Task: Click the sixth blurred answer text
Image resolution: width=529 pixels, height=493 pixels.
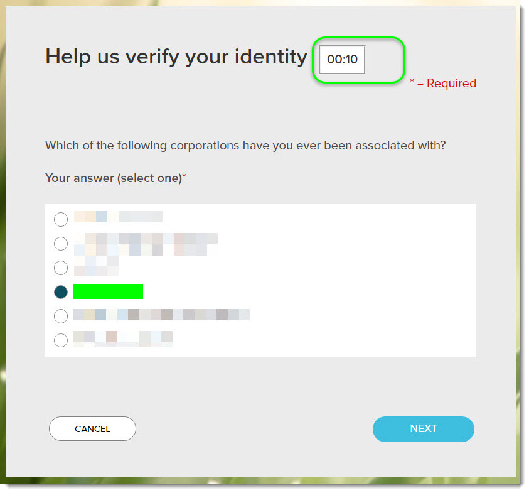Action: pos(122,339)
